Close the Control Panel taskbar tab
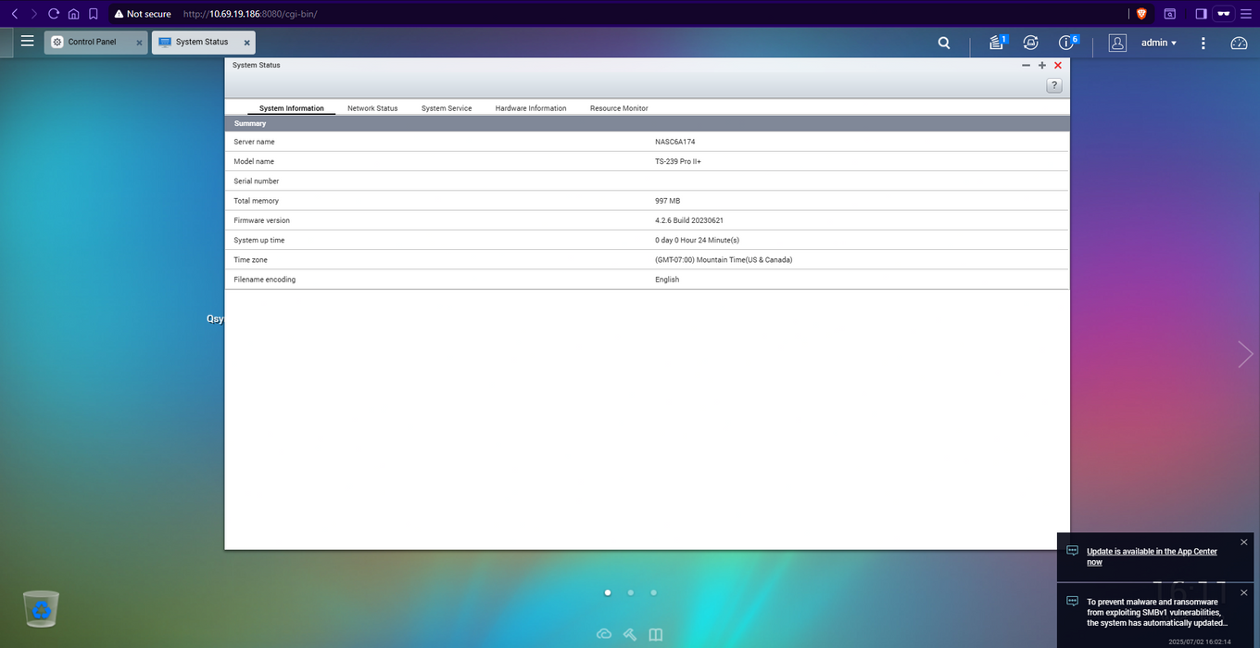 [139, 43]
